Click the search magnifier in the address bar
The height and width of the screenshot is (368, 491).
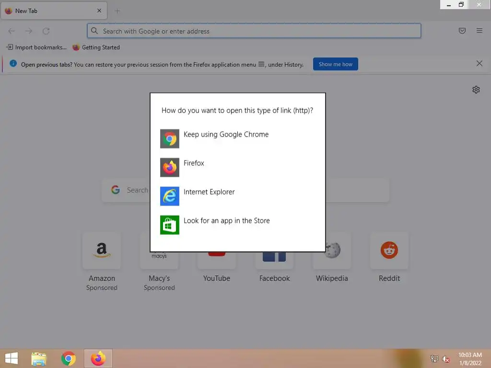click(x=94, y=31)
